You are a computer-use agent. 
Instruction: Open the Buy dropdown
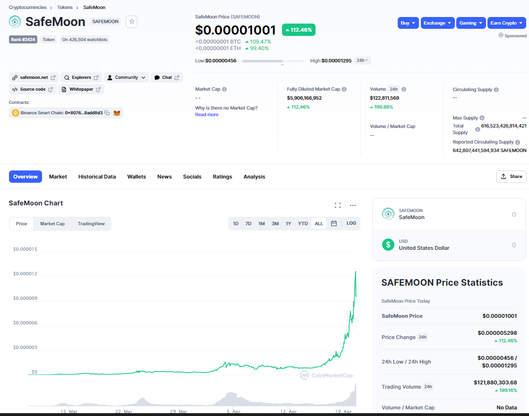408,23
